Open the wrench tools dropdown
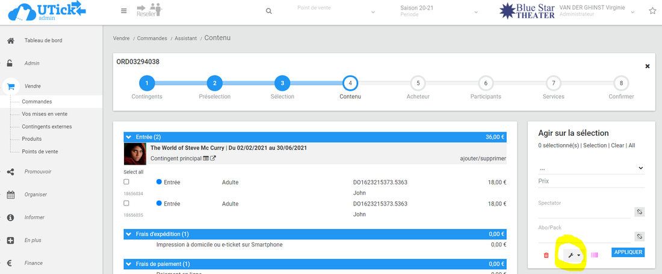 click(575, 255)
